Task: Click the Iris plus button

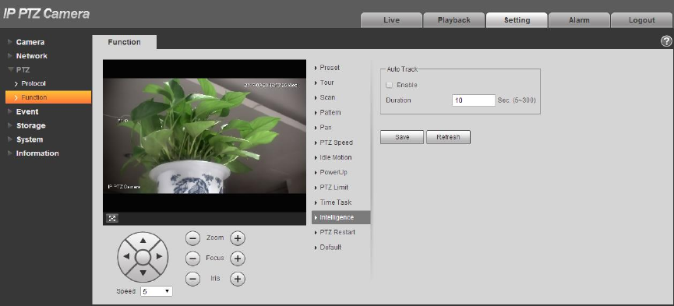Action: [x=238, y=279]
